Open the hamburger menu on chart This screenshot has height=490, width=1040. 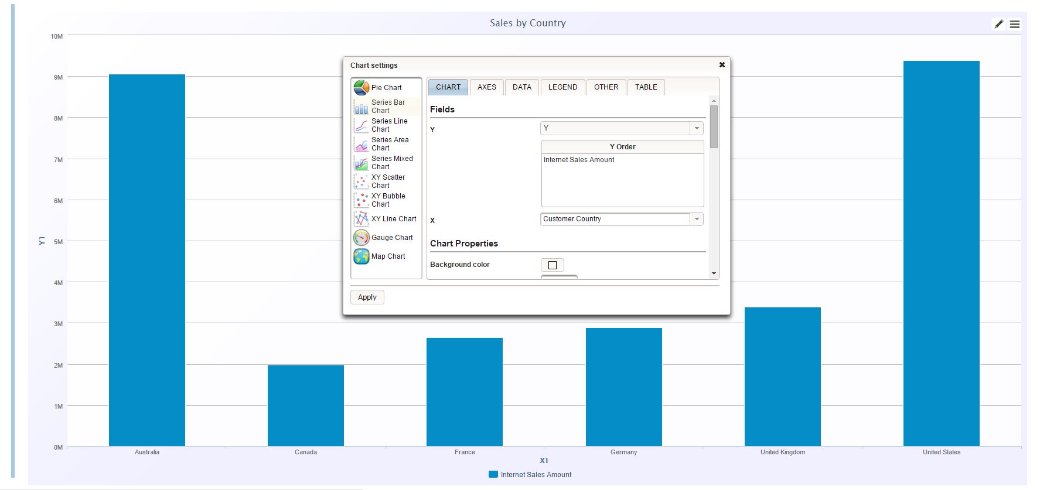1015,24
